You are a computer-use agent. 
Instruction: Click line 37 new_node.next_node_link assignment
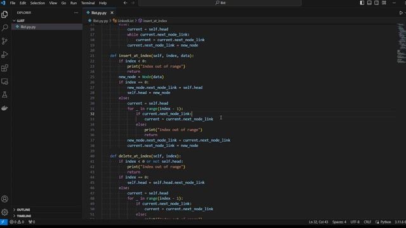click(179, 140)
